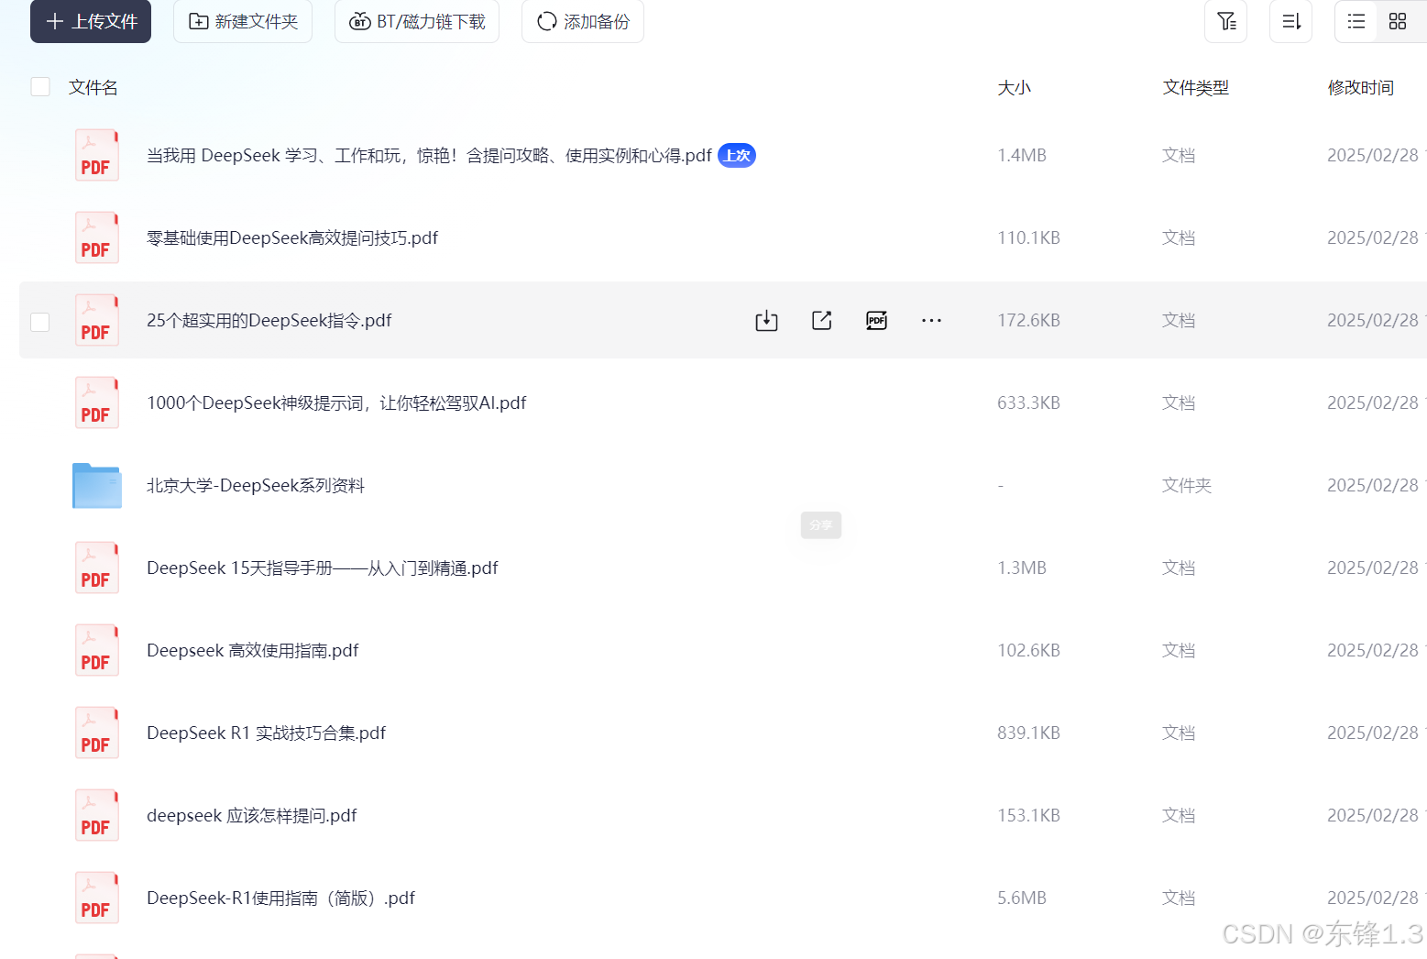Open file deepseek 应该怎样提问.pdf
Screen dimensions: 1427x959
coord(252,815)
